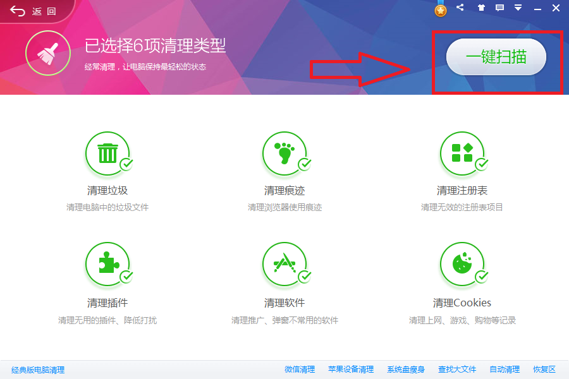Select the 清理垃圾 trash can icon

click(107, 153)
